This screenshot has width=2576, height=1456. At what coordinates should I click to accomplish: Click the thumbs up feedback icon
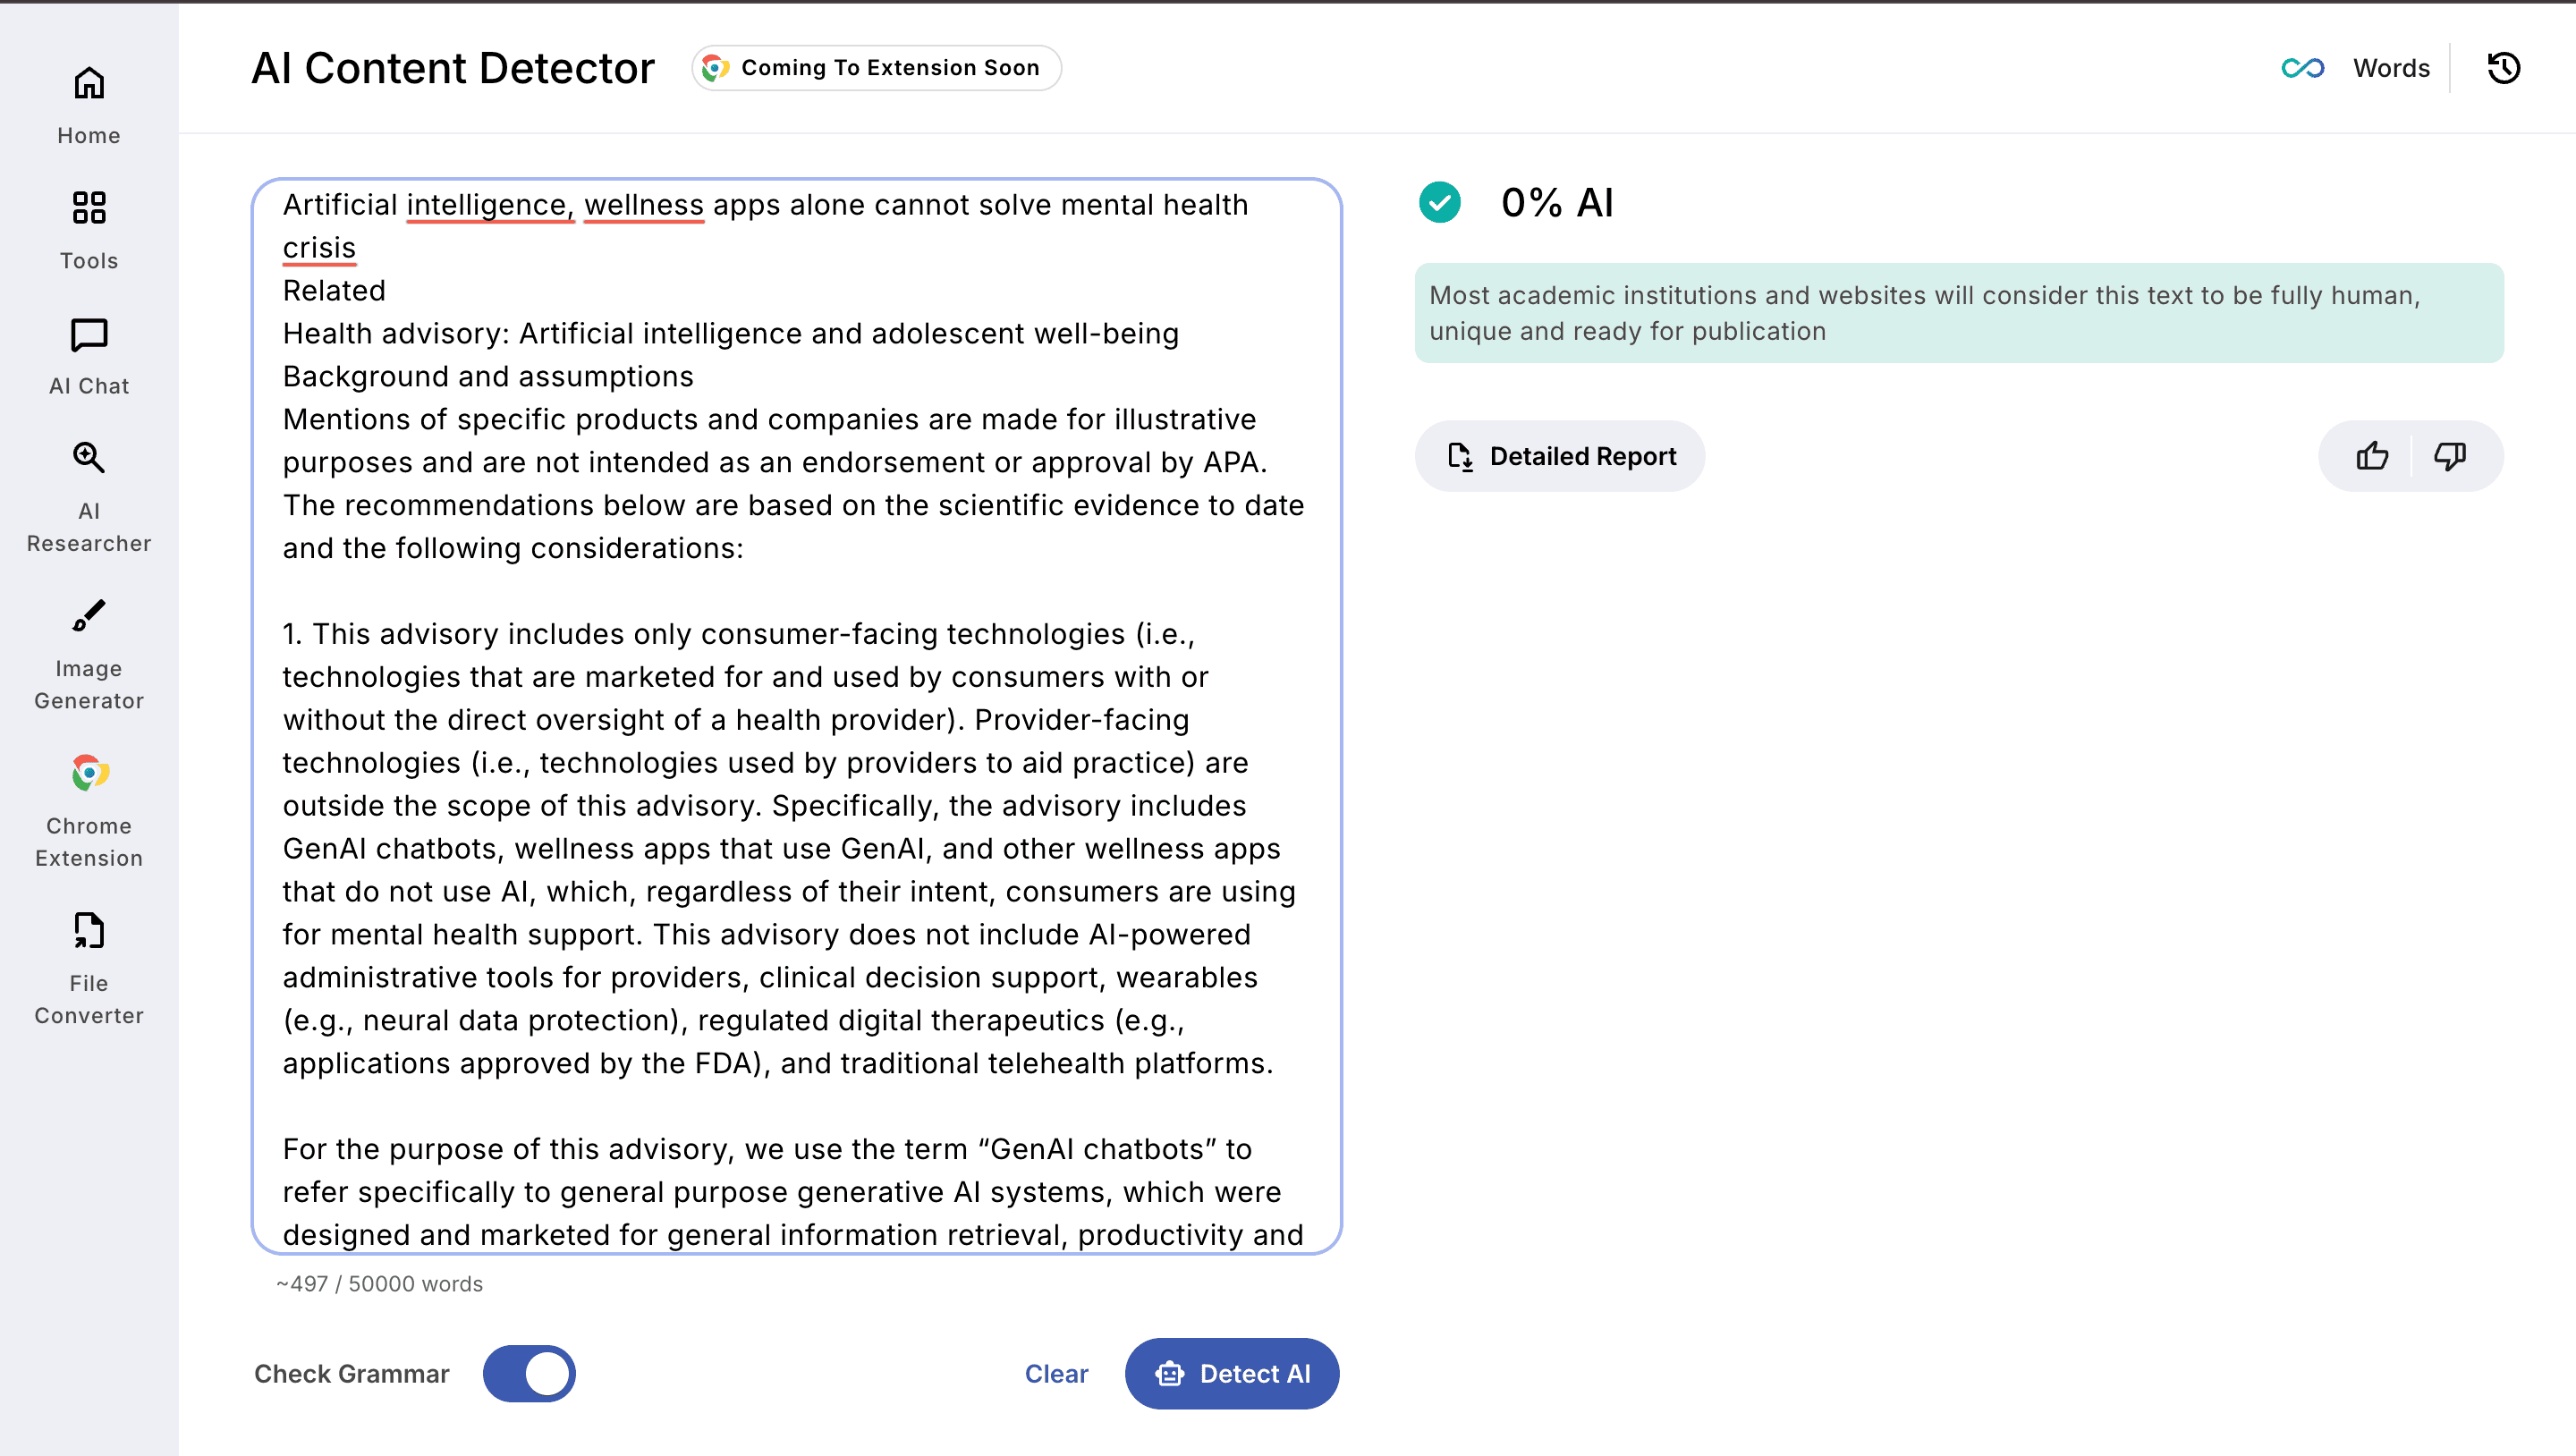(2372, 456)
